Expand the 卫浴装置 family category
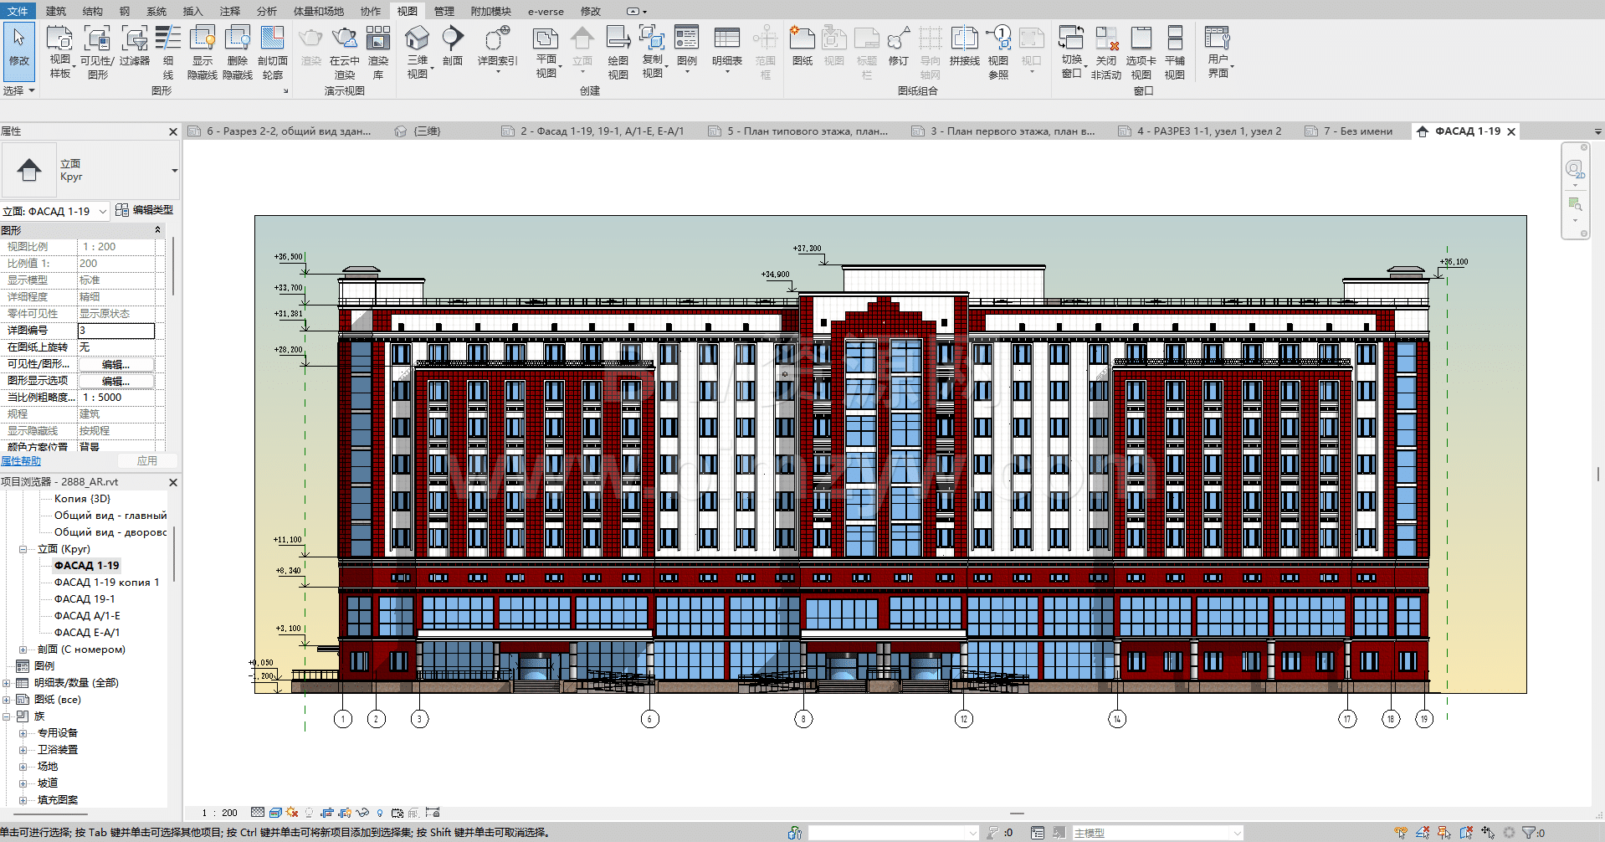 [23, 750]
